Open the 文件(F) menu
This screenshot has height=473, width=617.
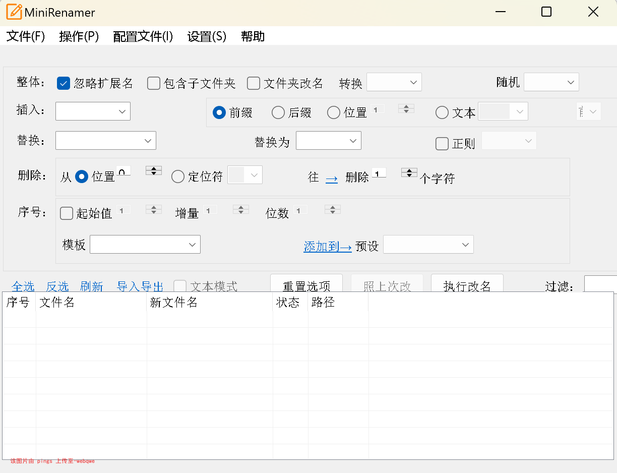(26, 36)
